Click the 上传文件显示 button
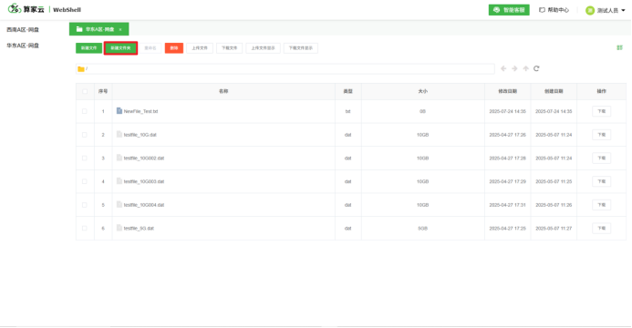 263,48
